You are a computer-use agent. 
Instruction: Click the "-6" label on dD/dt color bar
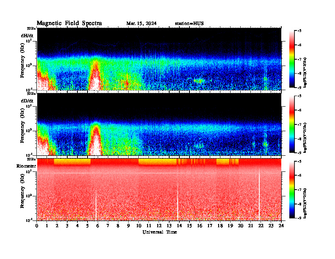coord(299,110)
